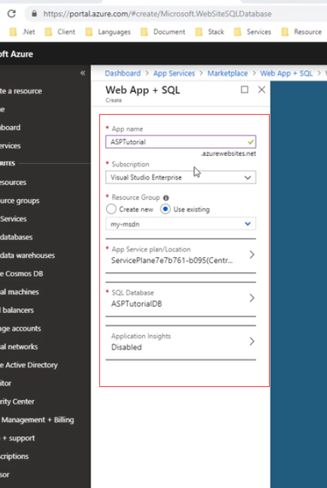Image resolution: width=327 pixels, height=488 pixels.
Task: Open Virtual machines in sidebar
Action: [20, 292]
